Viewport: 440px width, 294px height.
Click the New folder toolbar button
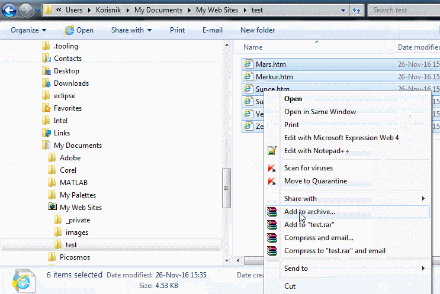coord(257,30)
